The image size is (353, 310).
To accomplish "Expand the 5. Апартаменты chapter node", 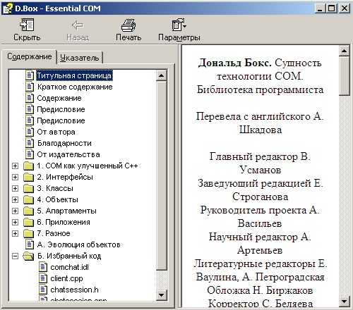I will [15, 211].
